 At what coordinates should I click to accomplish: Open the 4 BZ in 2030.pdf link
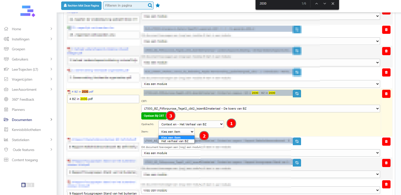83,92
